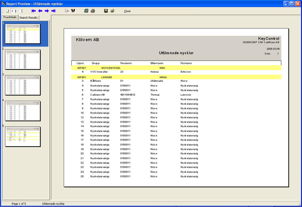Select page 5 thumbnail

pos(23,137)
